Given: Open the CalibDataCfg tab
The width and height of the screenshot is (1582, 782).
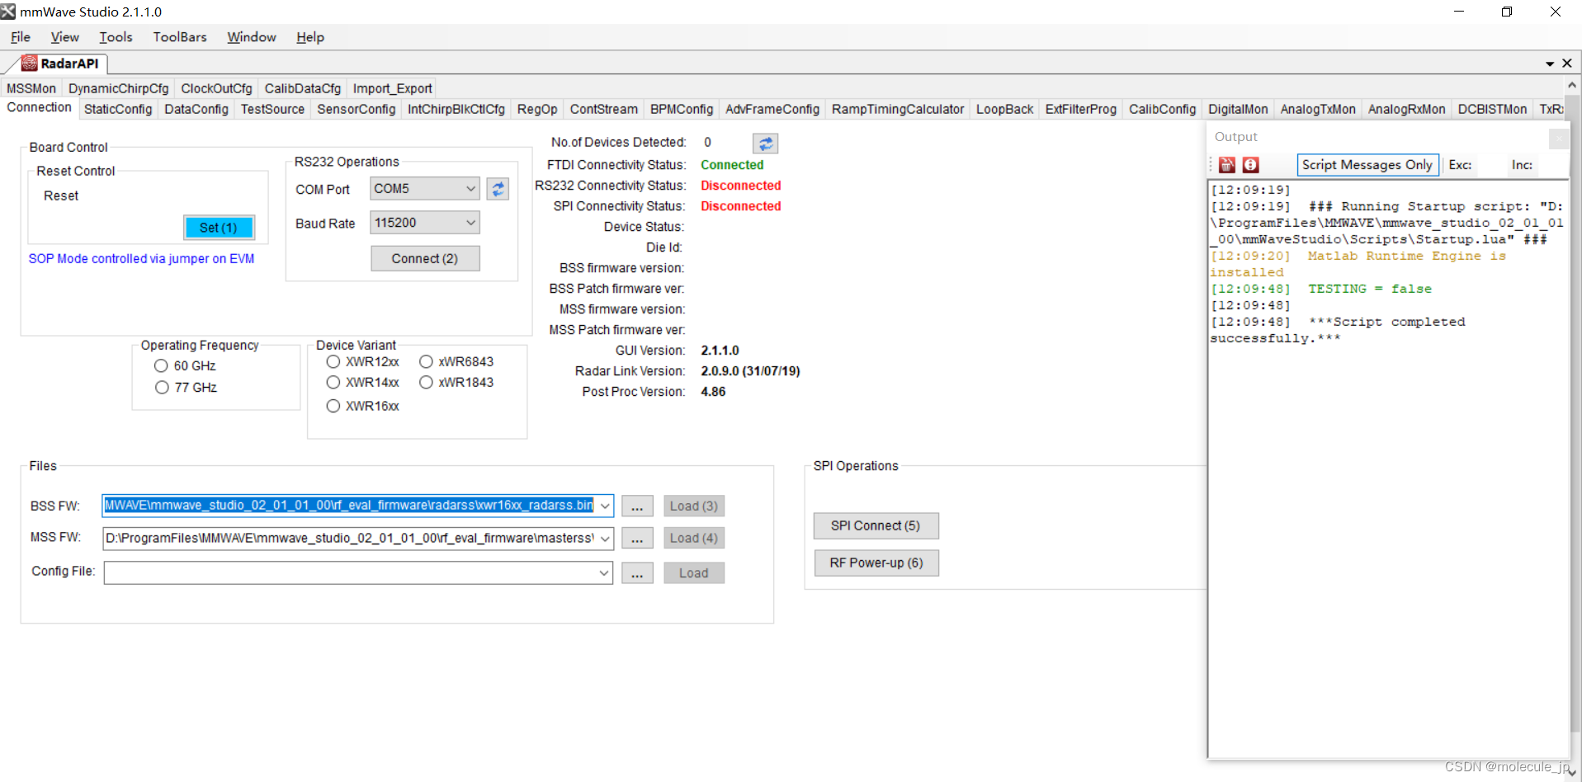Looking at the screenshot, I should tap(302, 89).
